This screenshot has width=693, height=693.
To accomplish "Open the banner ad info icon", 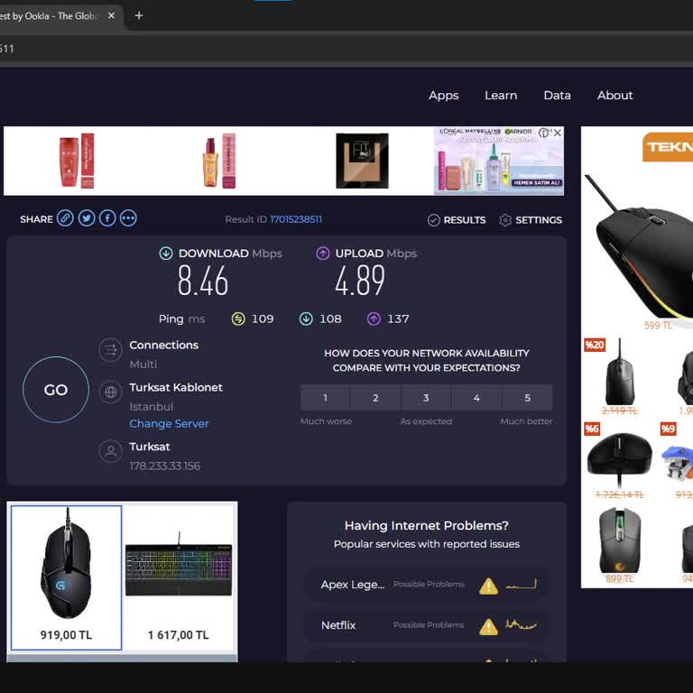I will pos(544,133).
